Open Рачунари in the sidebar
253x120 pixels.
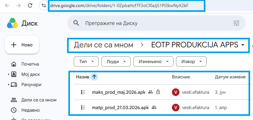[x=31, y=84]
